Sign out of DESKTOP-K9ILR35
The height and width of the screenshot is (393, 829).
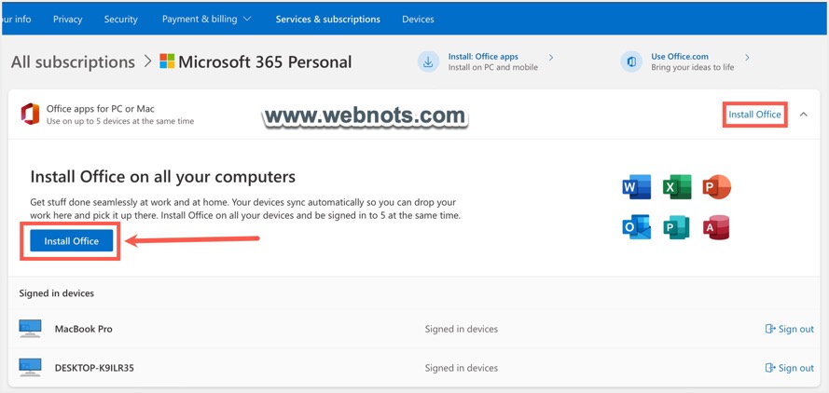coord(789,368)
